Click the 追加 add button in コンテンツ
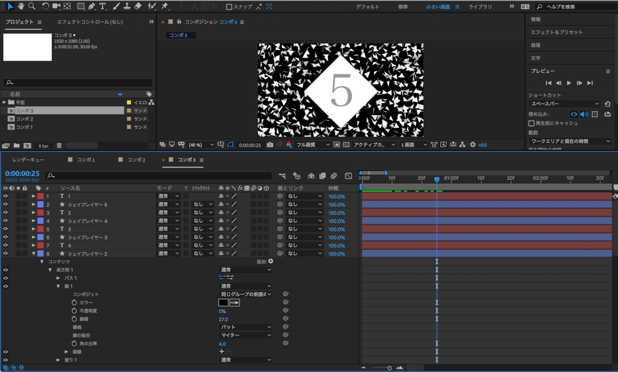This screenshot has width=618, height=372. (x=271, y=262)
